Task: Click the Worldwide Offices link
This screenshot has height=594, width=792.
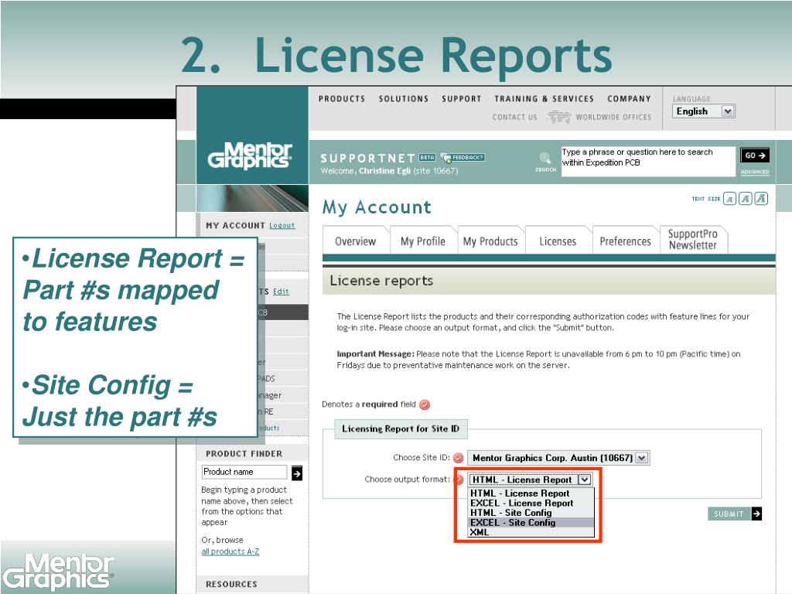Action: coord(613,118)
